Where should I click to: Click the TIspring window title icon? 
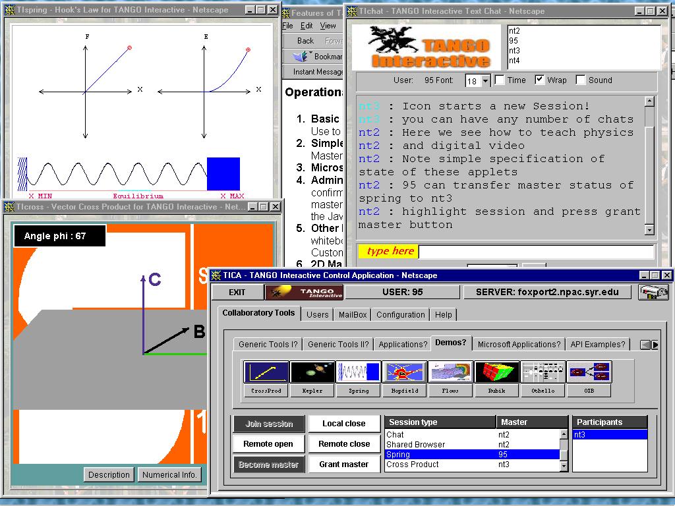[x=9, y=9]
